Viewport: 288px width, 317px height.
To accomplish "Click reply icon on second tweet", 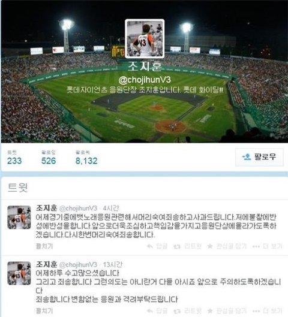I will pyautogui.click(x=150, y=310).
